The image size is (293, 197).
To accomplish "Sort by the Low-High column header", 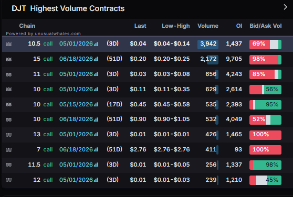I will coord(176,26).
